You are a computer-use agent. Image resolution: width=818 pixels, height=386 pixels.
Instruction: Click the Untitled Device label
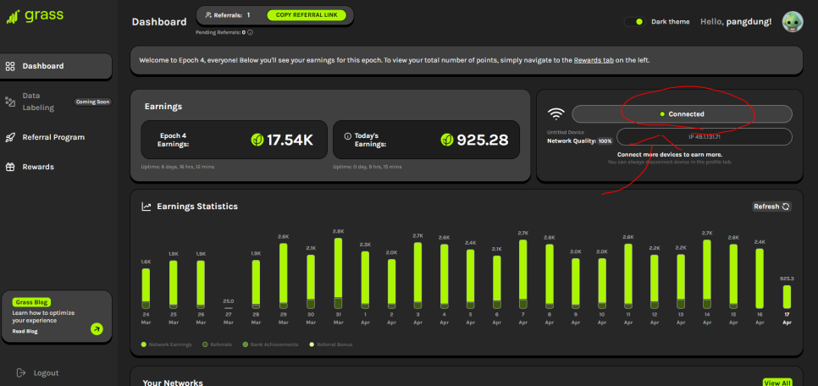[566, 133]
